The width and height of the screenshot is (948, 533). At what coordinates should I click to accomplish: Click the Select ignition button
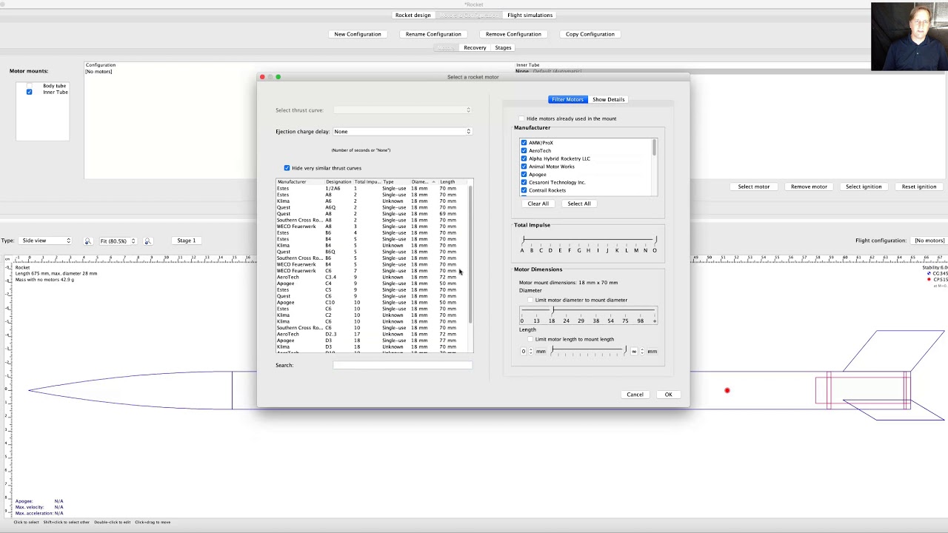click(864, 187)
